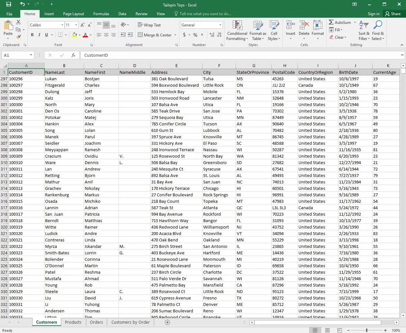Viewport: 406px width, 333px height.
Task: Toggle Italic formatting
Action: 39,35
